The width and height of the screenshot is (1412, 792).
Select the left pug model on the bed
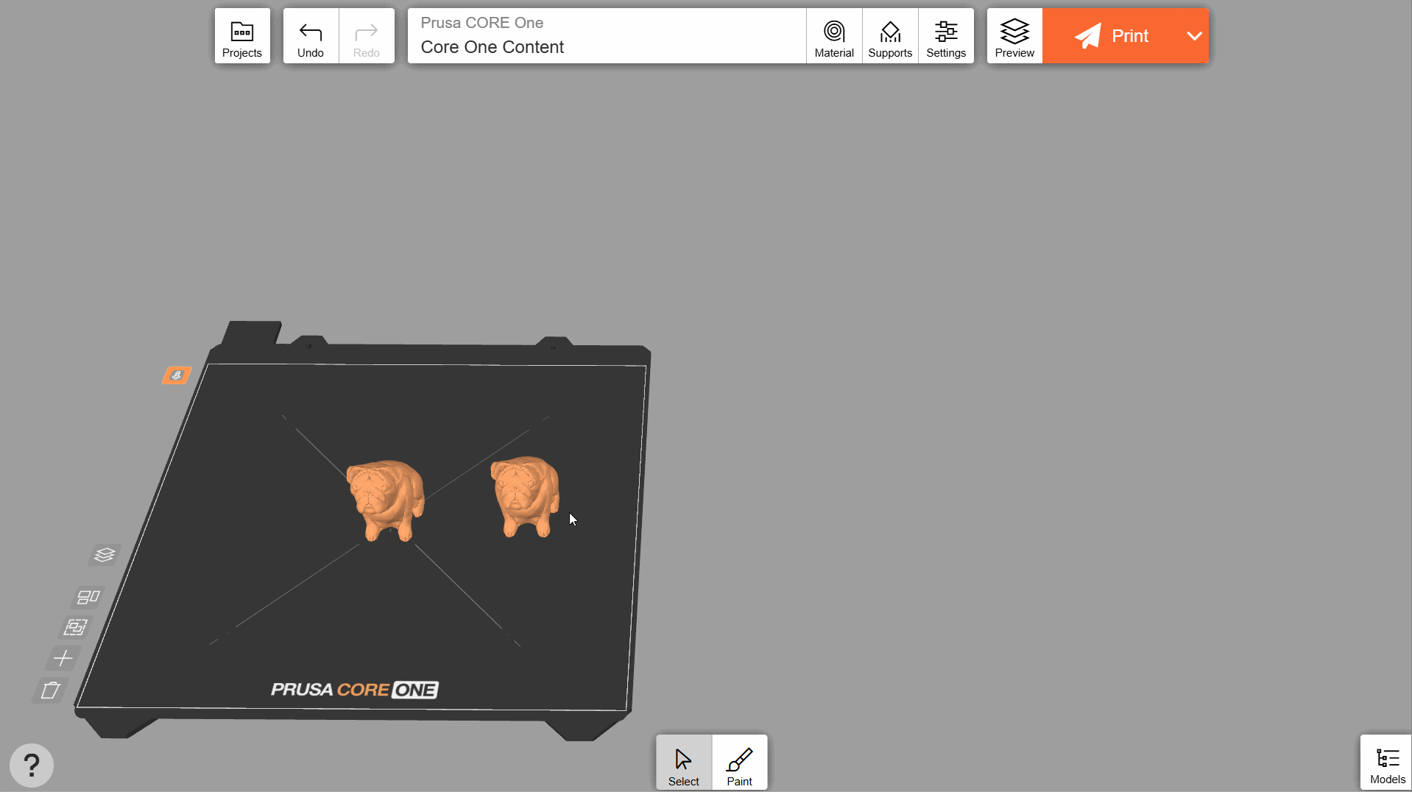[x=385, y=499]
